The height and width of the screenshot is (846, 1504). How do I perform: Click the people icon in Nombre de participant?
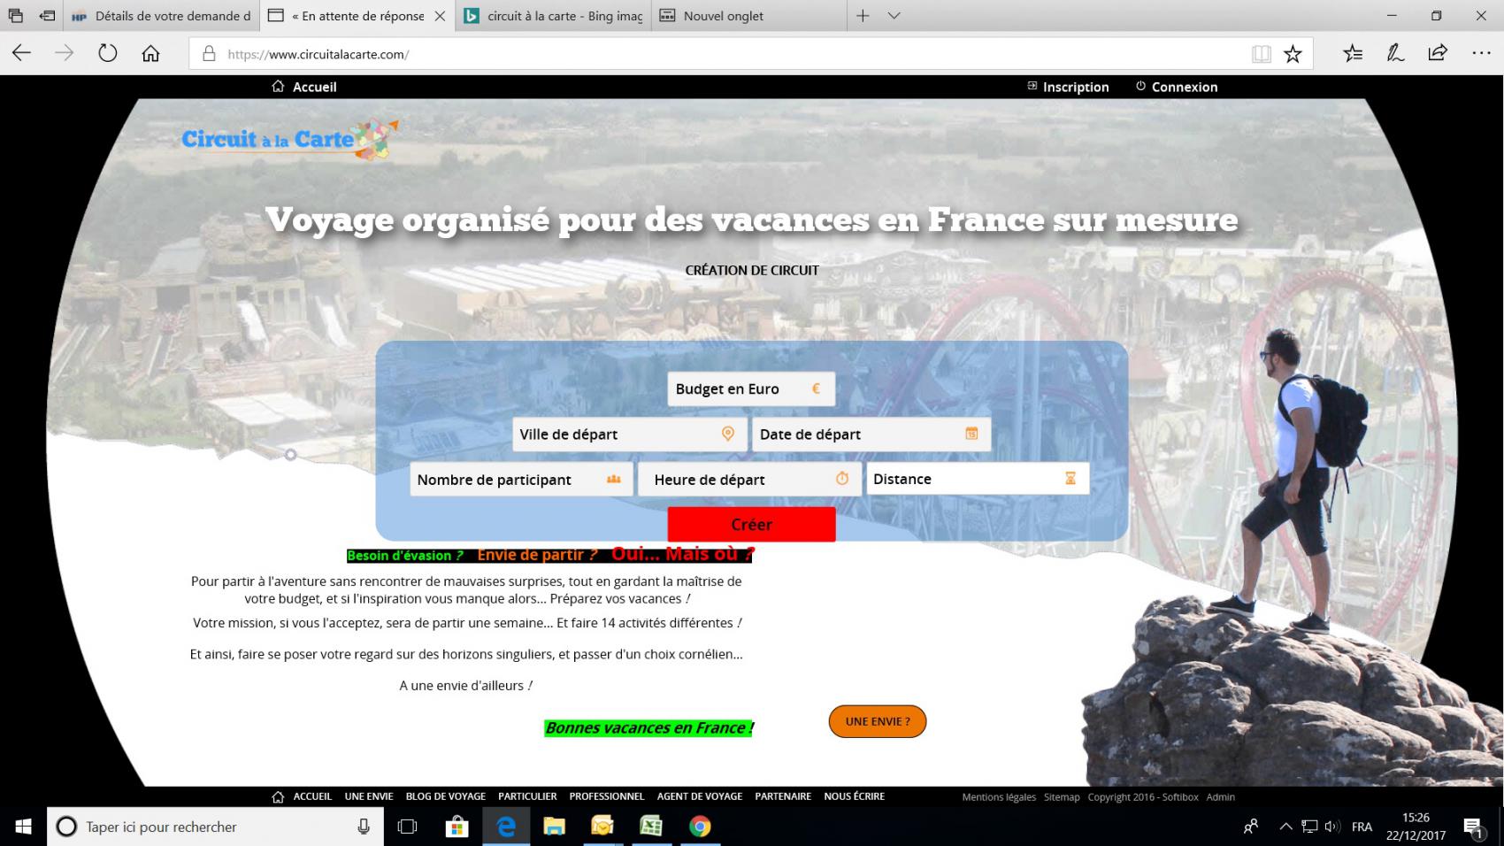click(x=614, y=479)
